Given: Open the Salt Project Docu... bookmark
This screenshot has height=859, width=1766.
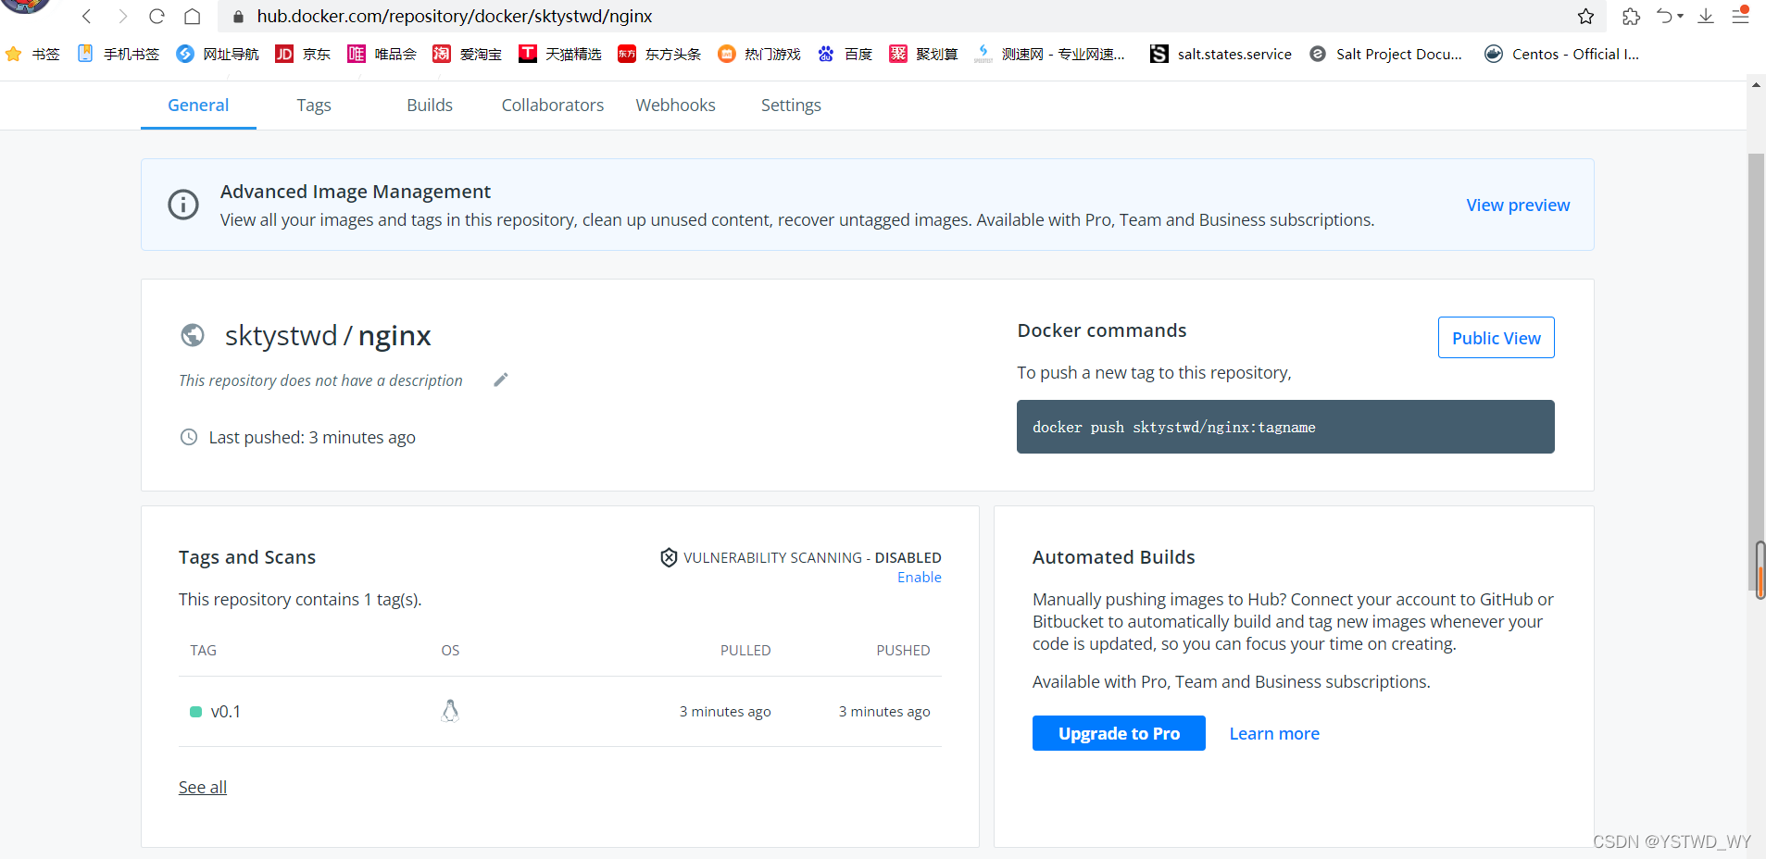Looking at the screenshot, I should click(1386, 54).
